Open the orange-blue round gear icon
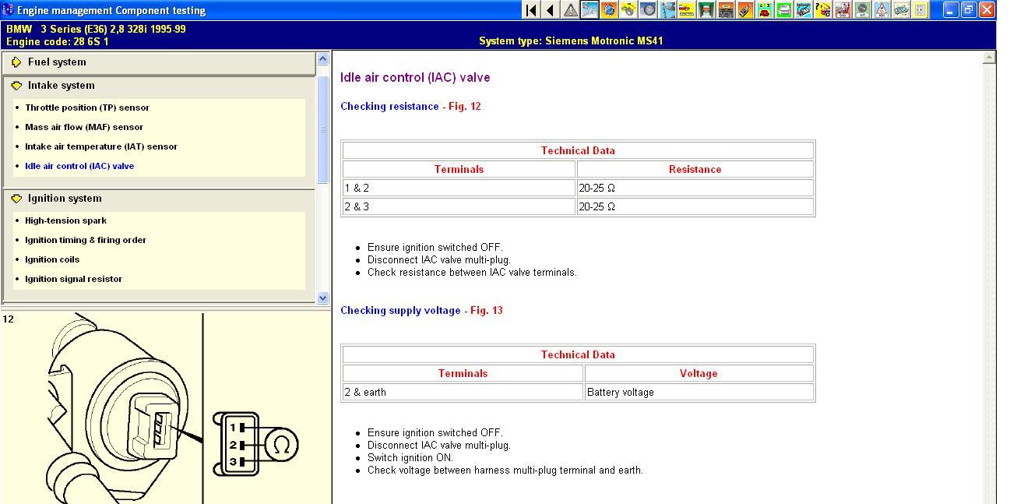This screenshot has width=1010, height=504. click(609, 10)
